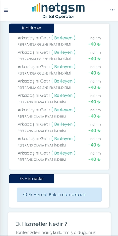Screen dimensions: 118x236
Task: Tap the first REFERANS OLANA FİYAT İNDİRİMİ entry
Action: (x=42, y=102)
